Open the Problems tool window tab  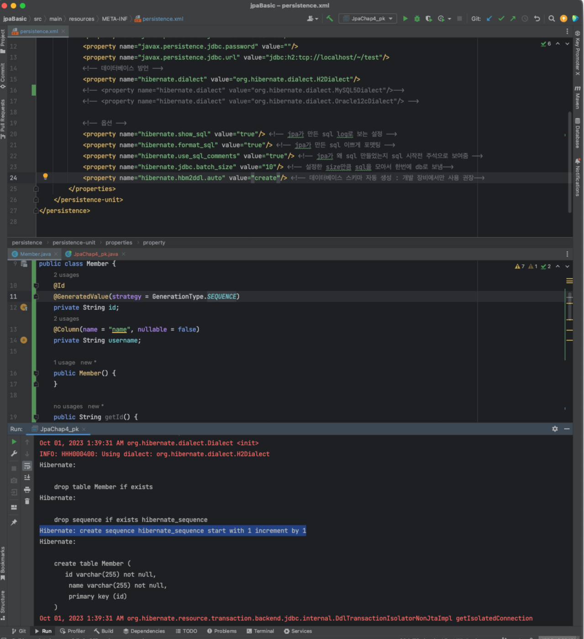[222, 631]
